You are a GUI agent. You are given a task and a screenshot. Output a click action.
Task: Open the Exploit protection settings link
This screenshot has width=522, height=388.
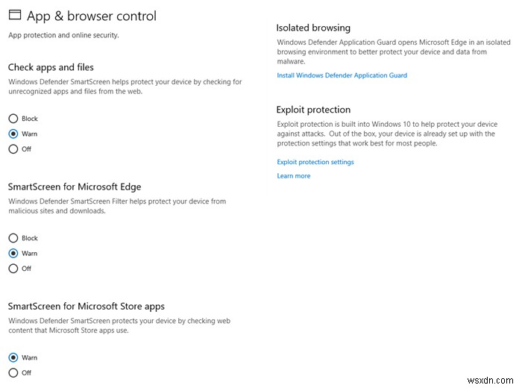point(315,162)
